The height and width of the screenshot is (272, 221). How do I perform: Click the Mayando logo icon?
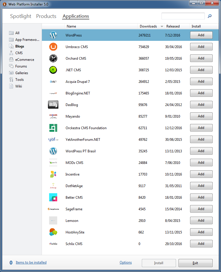click(53, 116)
